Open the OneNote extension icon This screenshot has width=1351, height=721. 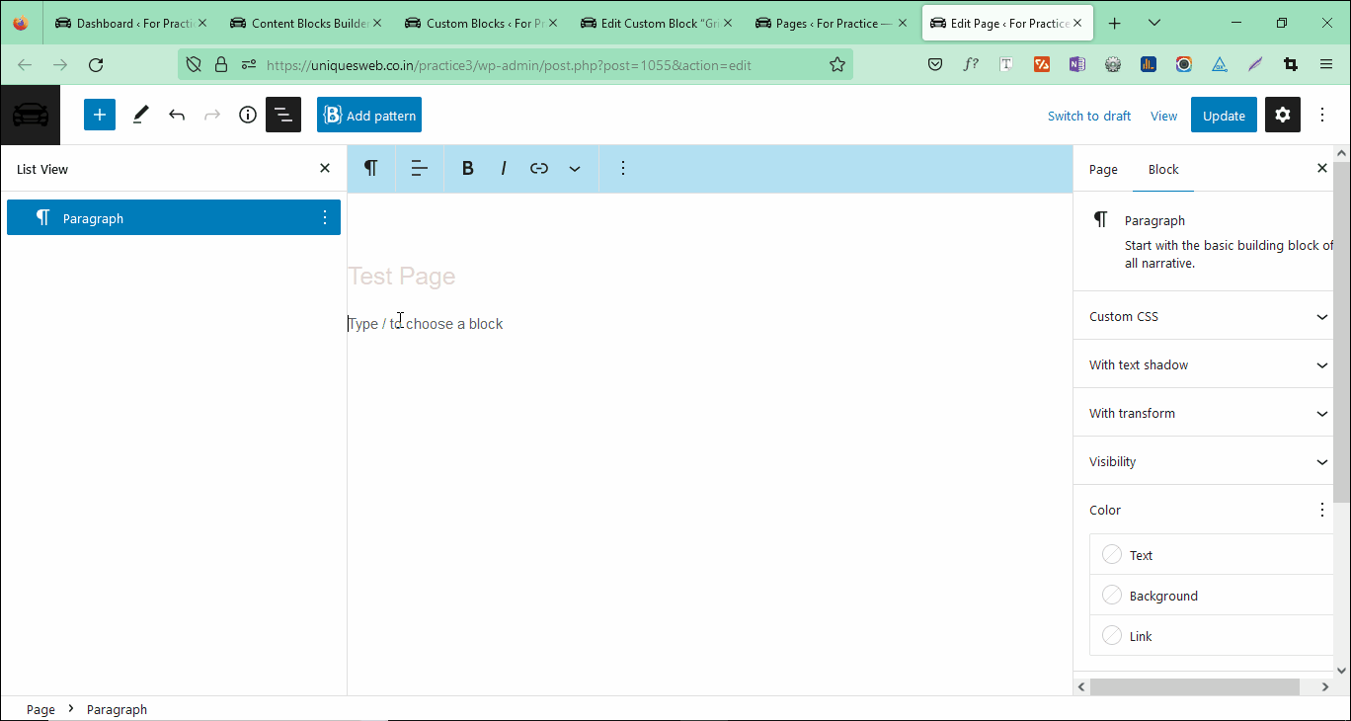coord(1077,65)
